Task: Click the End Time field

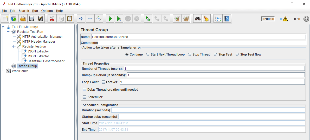Action: click(202, 130)
